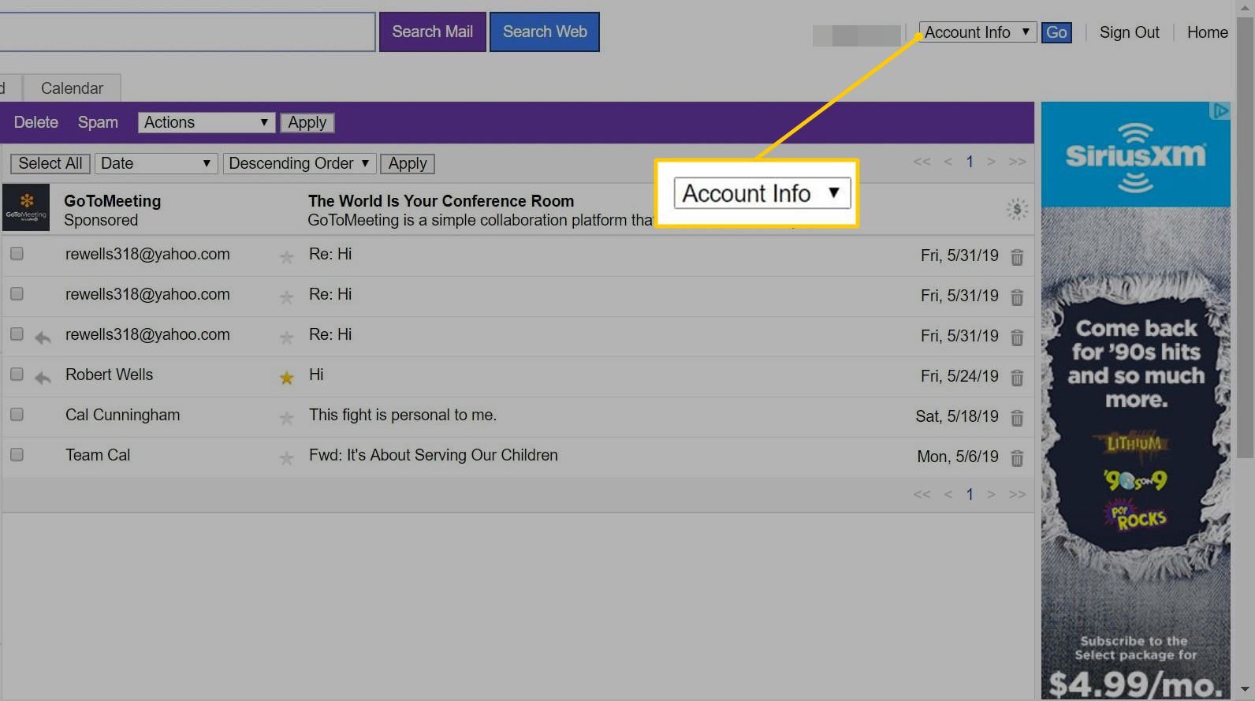Select checkbox for Cal Cunningham email
This screenshot has width=1255, height=701.
pyautogui.click(x=17, y=414)
